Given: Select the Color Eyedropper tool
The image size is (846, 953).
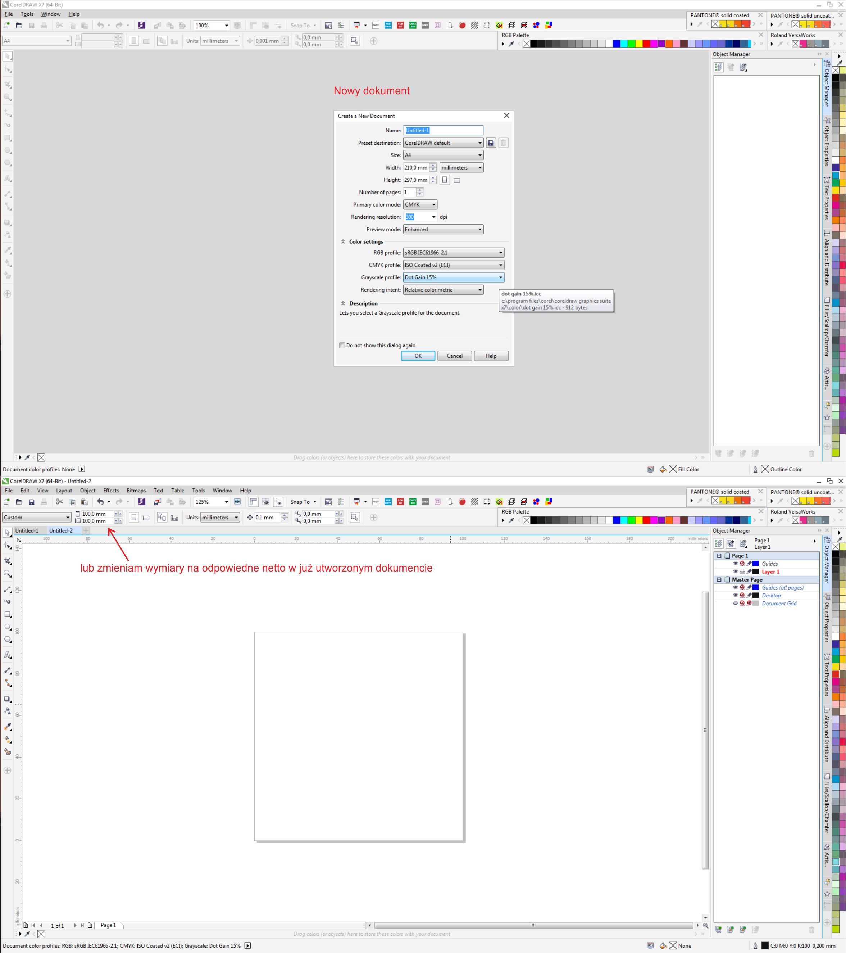Looking at the screenshot, I should point(8,727).
